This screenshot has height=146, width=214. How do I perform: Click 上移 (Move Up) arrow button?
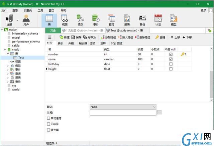[175, 37]
